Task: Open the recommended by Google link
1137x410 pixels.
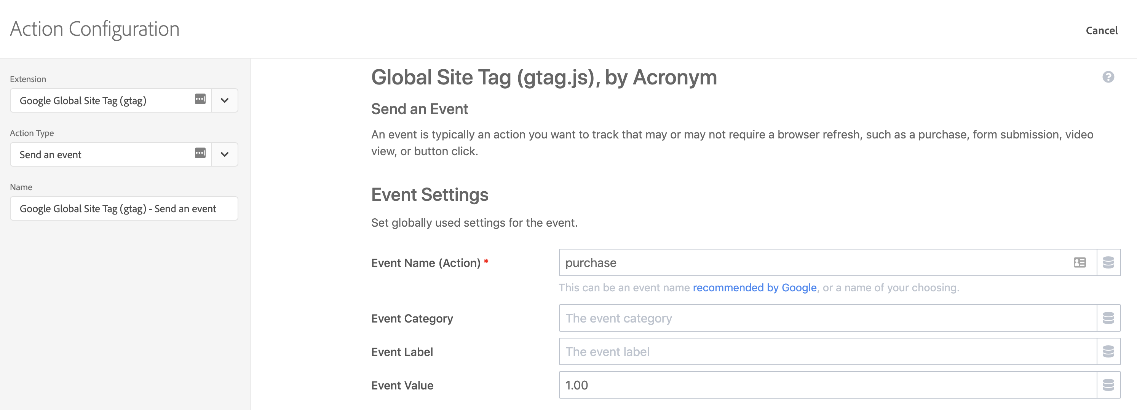Action: coord(754,288)
